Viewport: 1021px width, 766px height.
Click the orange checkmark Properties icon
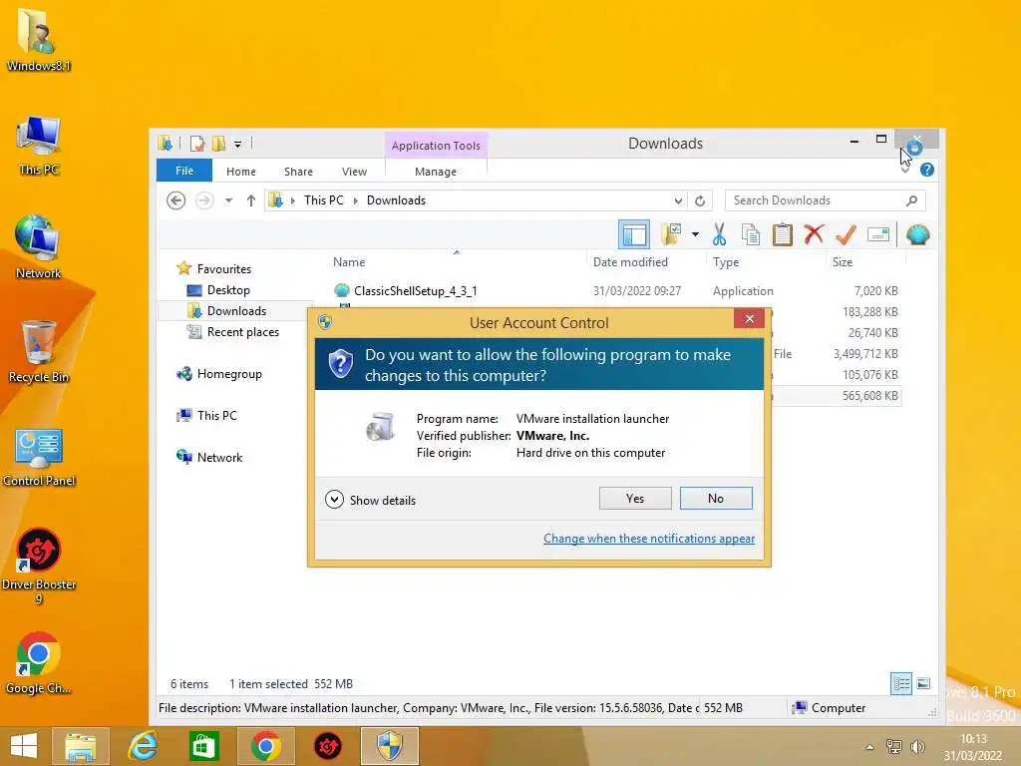(846, 233)
